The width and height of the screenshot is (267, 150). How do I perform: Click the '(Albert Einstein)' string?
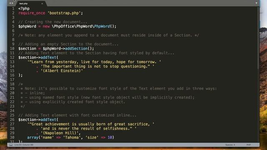(62, 71)
